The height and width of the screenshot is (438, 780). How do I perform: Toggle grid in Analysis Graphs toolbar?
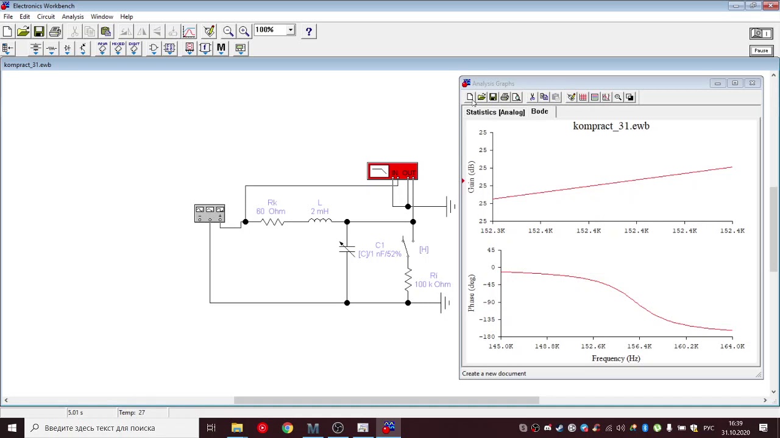pyautogui.click(x=583, y=97)
